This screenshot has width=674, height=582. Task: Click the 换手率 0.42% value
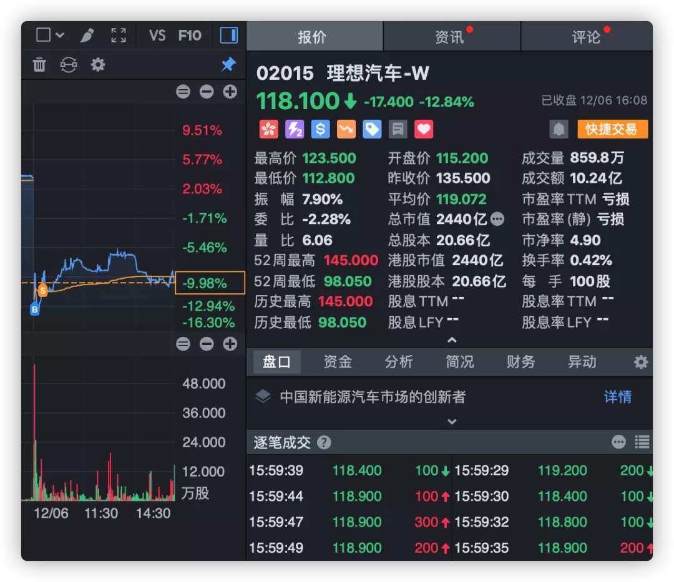pos(591,260)
